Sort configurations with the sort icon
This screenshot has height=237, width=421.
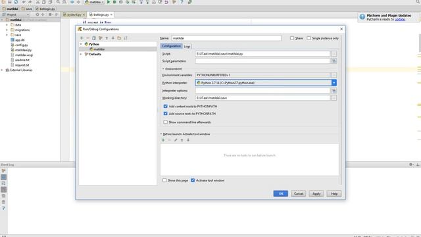click(126, 38)
